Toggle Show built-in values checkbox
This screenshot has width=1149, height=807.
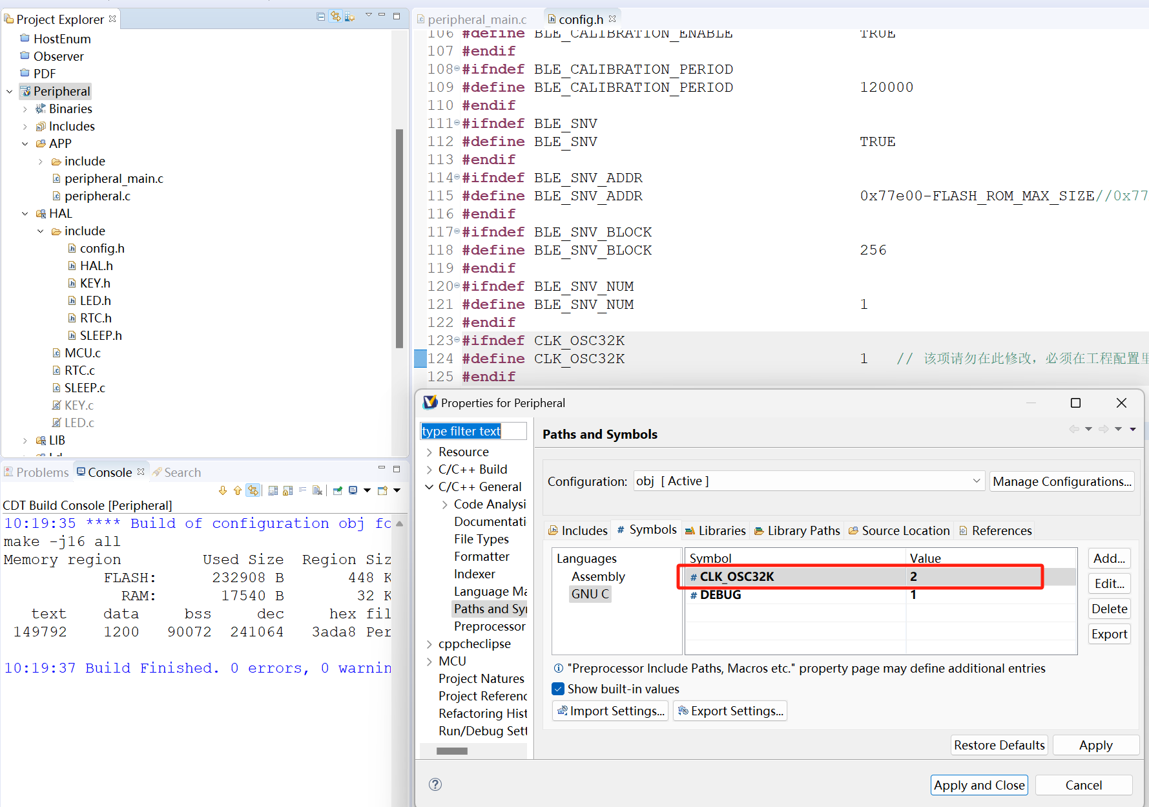[x=558, y=689]
